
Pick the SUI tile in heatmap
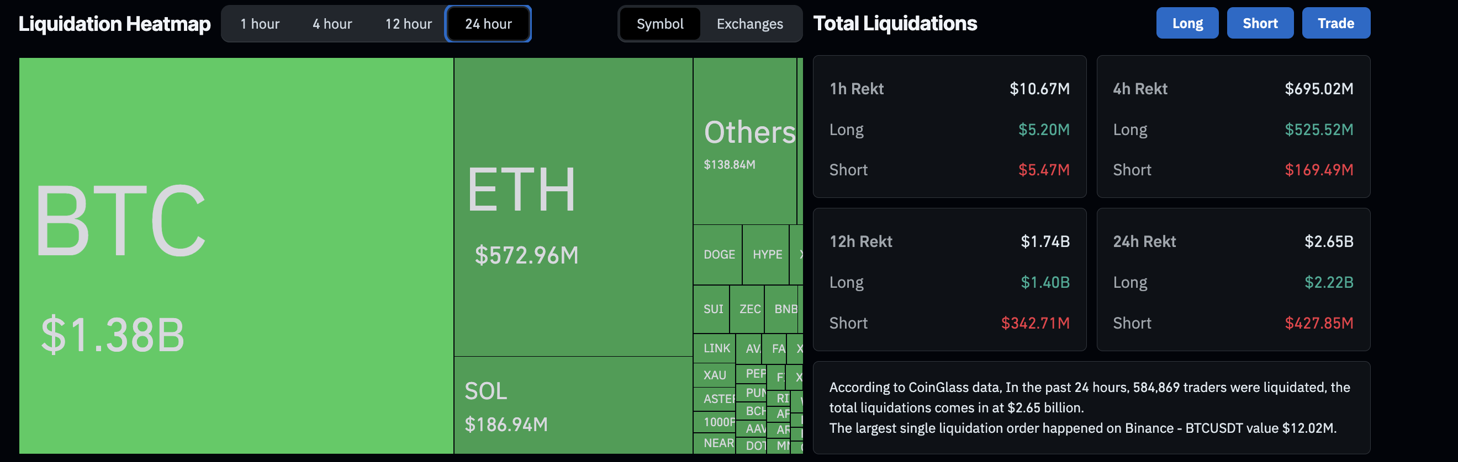click(x=711, y=309)
